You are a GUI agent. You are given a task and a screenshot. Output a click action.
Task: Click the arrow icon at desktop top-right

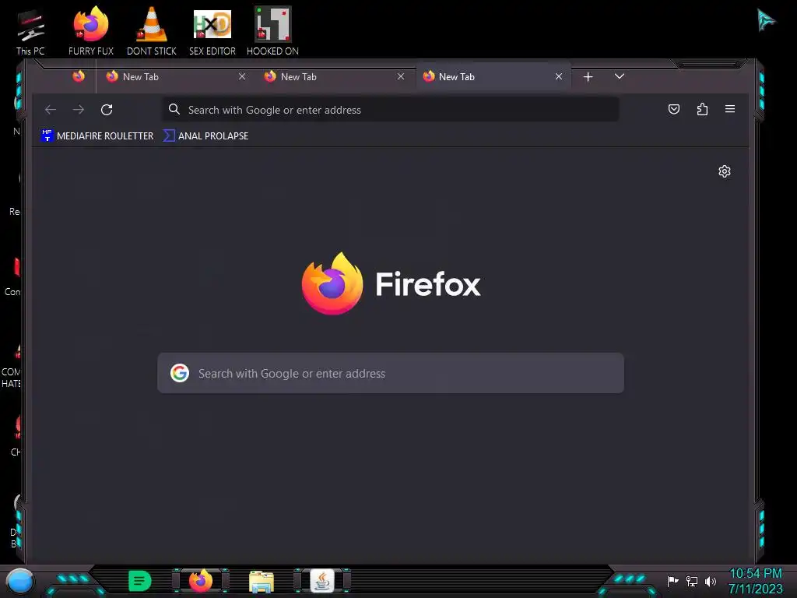pos(766,20)
